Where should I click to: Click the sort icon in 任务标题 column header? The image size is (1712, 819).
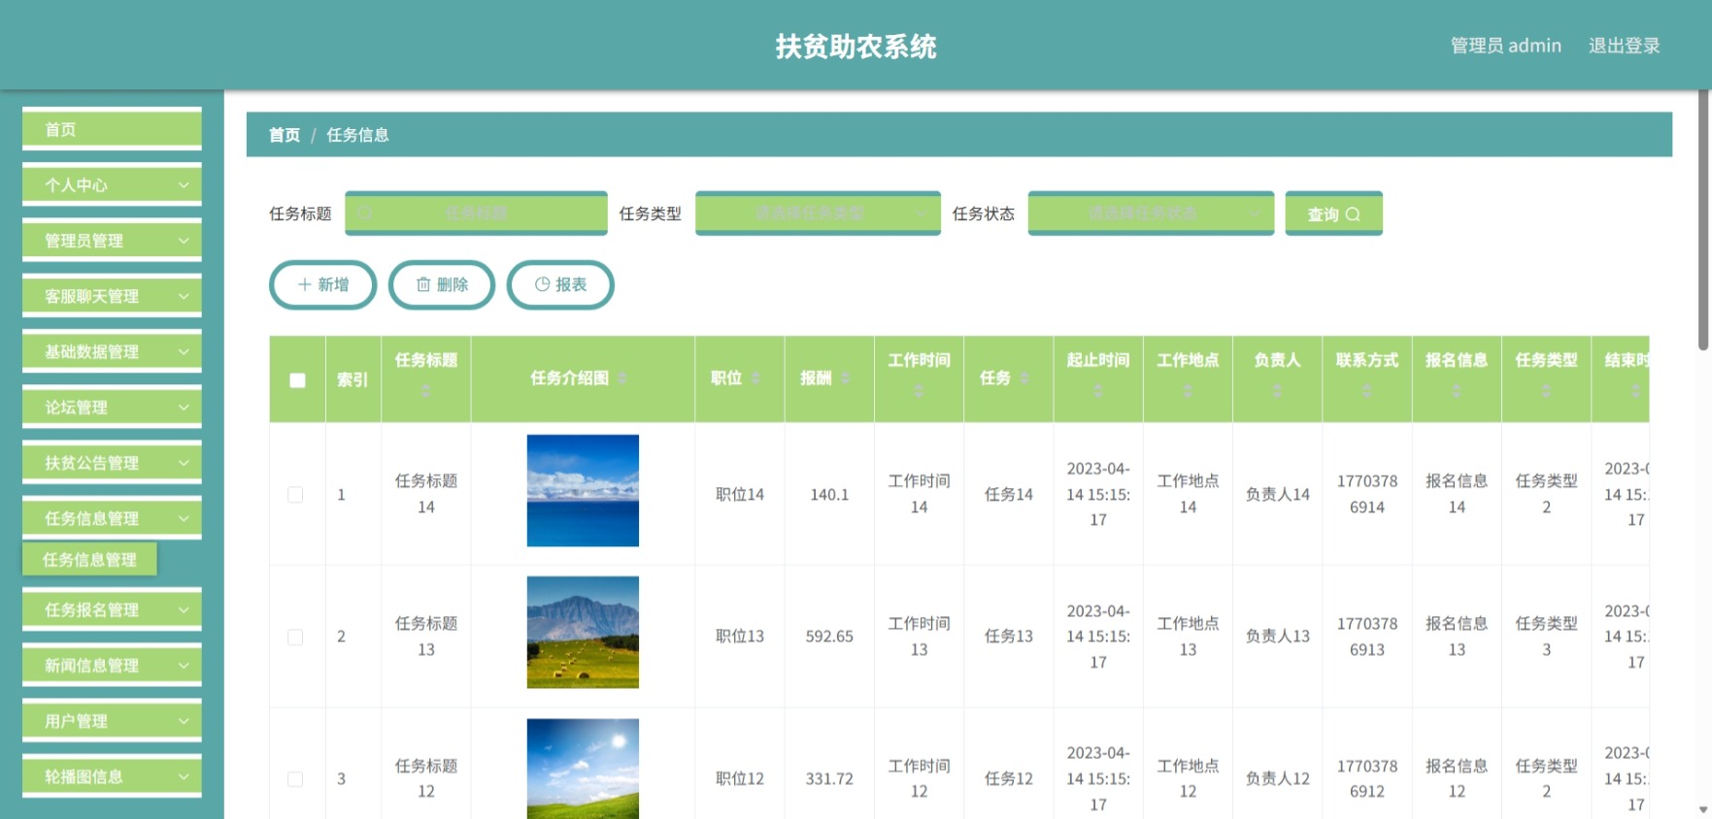pyautogui.click(x=425, y=390)
